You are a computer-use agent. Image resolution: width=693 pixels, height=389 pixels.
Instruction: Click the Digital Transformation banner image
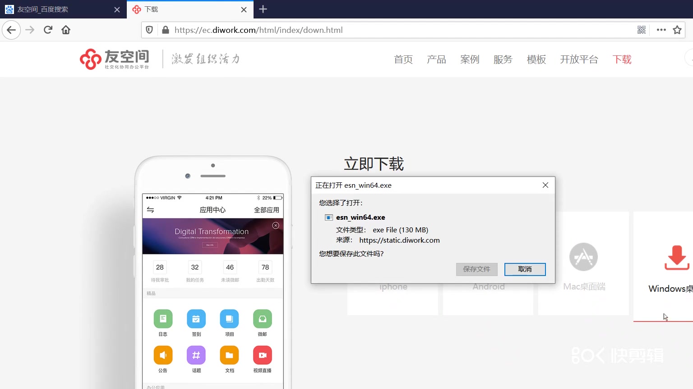point(213,236)
